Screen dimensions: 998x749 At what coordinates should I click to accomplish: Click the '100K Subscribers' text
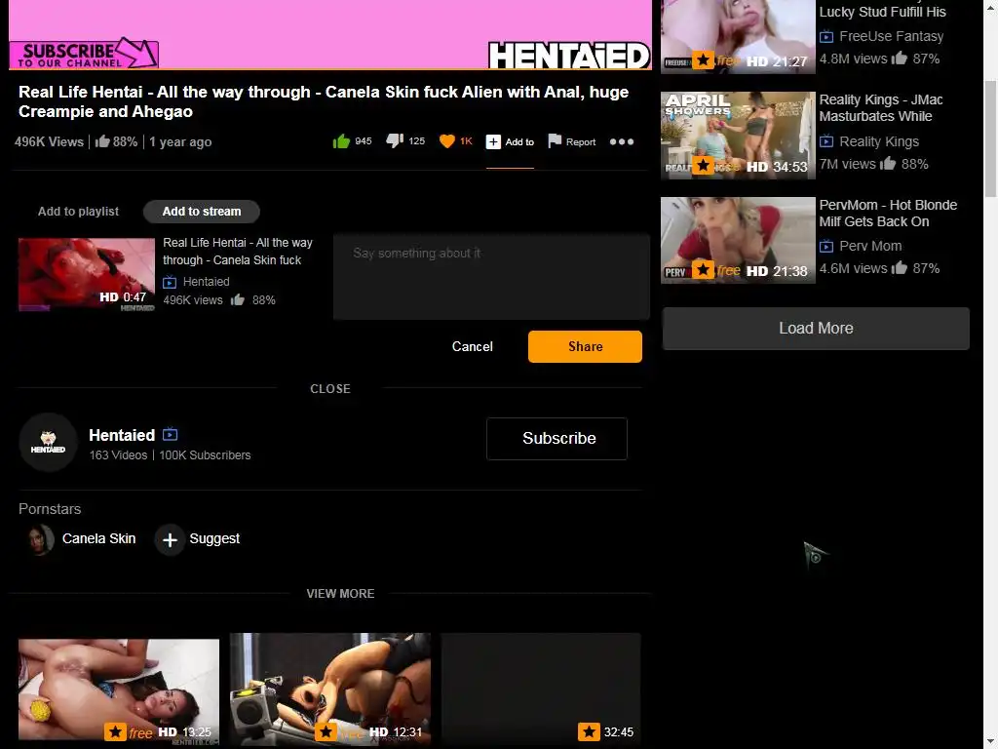pos(205,455)
